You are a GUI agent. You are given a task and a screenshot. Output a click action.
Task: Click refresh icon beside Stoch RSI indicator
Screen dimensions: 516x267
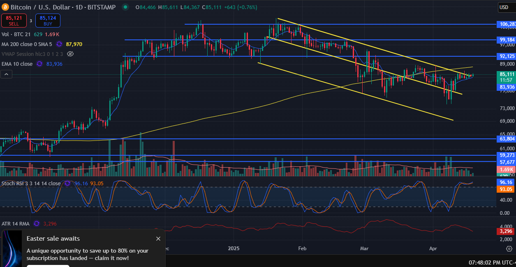pos(67,183)
